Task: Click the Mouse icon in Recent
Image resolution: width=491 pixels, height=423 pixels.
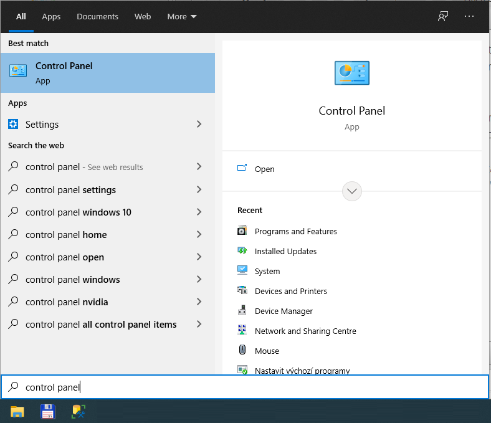Action: (x=242, y=349)
